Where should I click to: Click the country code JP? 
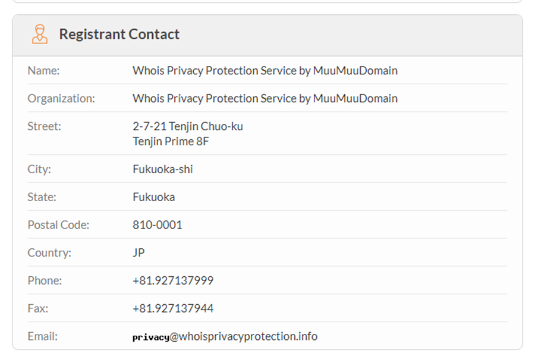click(x=139, y=252)
